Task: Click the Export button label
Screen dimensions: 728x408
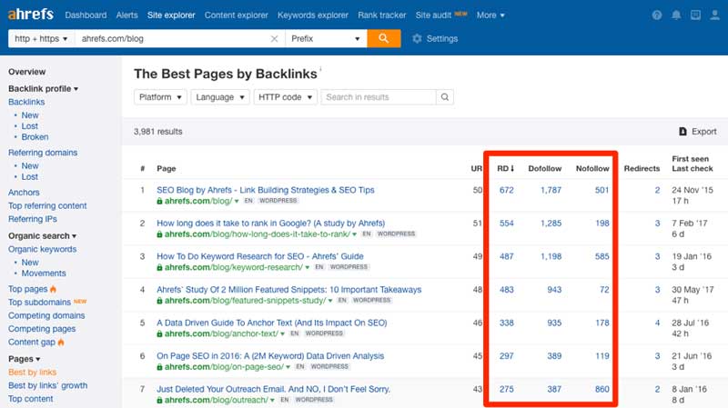Action: click(x=703, y=132)
